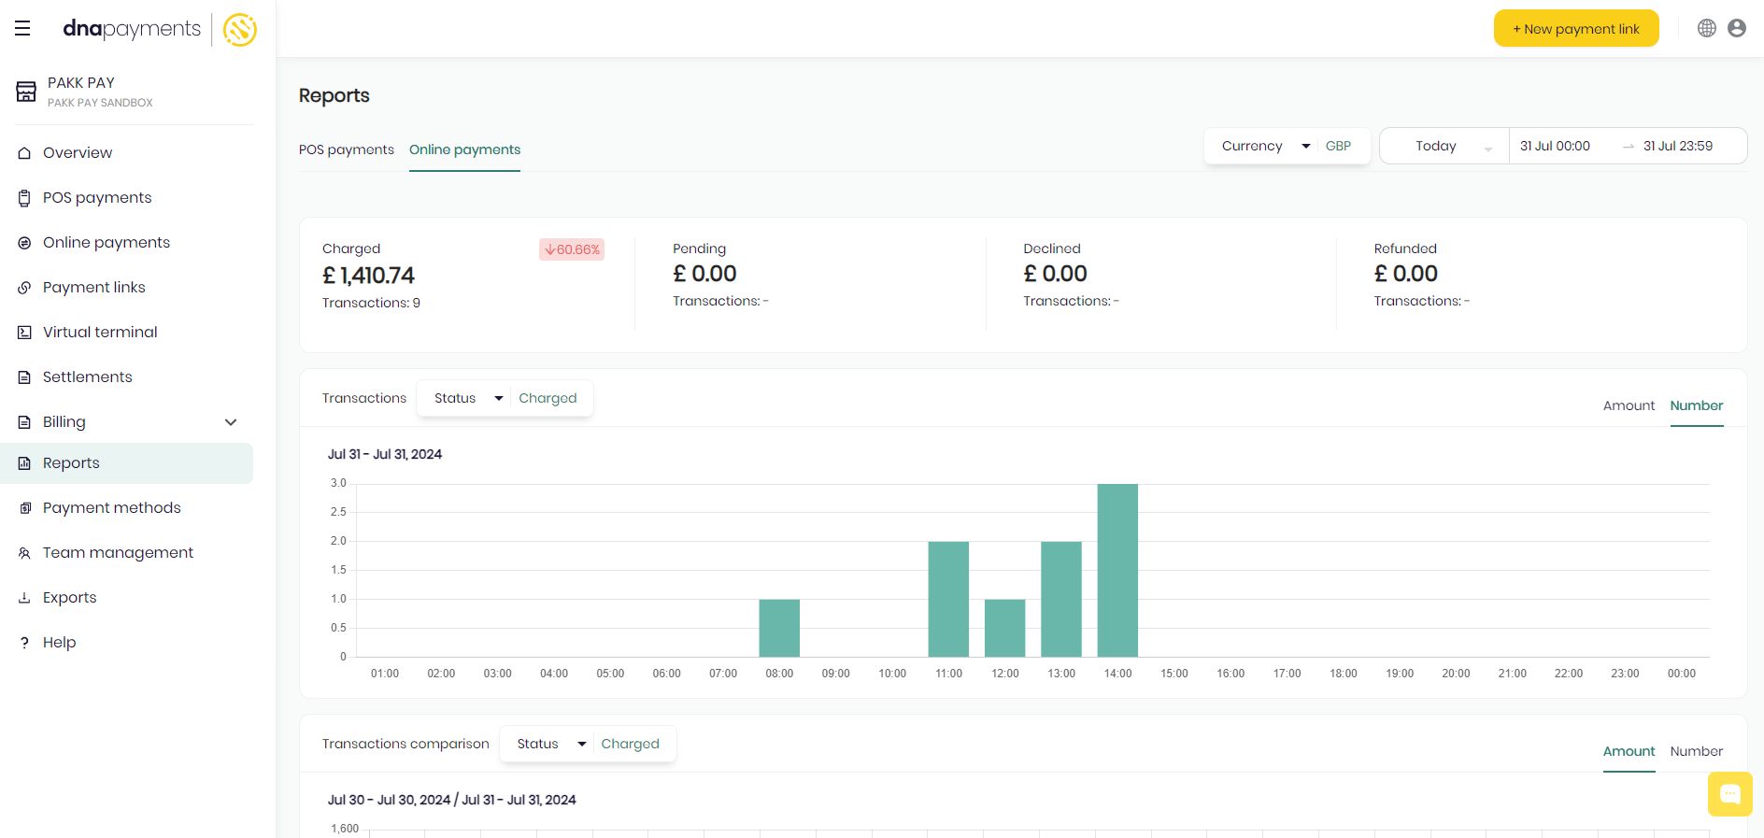Open the Currency GBP dropdown
The image size is (1764, 838).
(1286, 146)
